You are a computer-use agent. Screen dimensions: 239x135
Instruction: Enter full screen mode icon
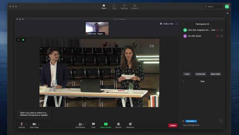click(177, 24)
